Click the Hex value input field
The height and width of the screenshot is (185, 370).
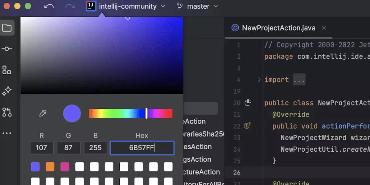142,148
